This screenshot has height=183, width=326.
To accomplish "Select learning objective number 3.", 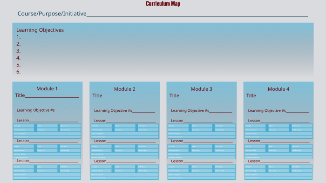I will pos(18,51).
